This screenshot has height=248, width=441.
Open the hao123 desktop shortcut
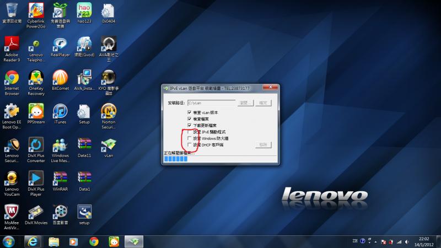[x=84, y=13]
